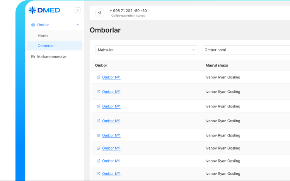
Task: Click the external link icon in second row
Action: [98, 92]
